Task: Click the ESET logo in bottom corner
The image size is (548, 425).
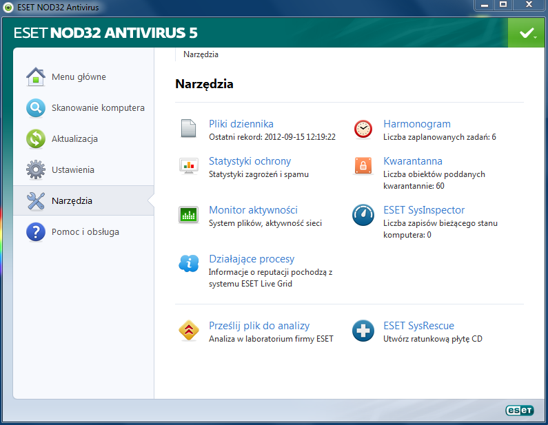Action: tap(519, 411)
